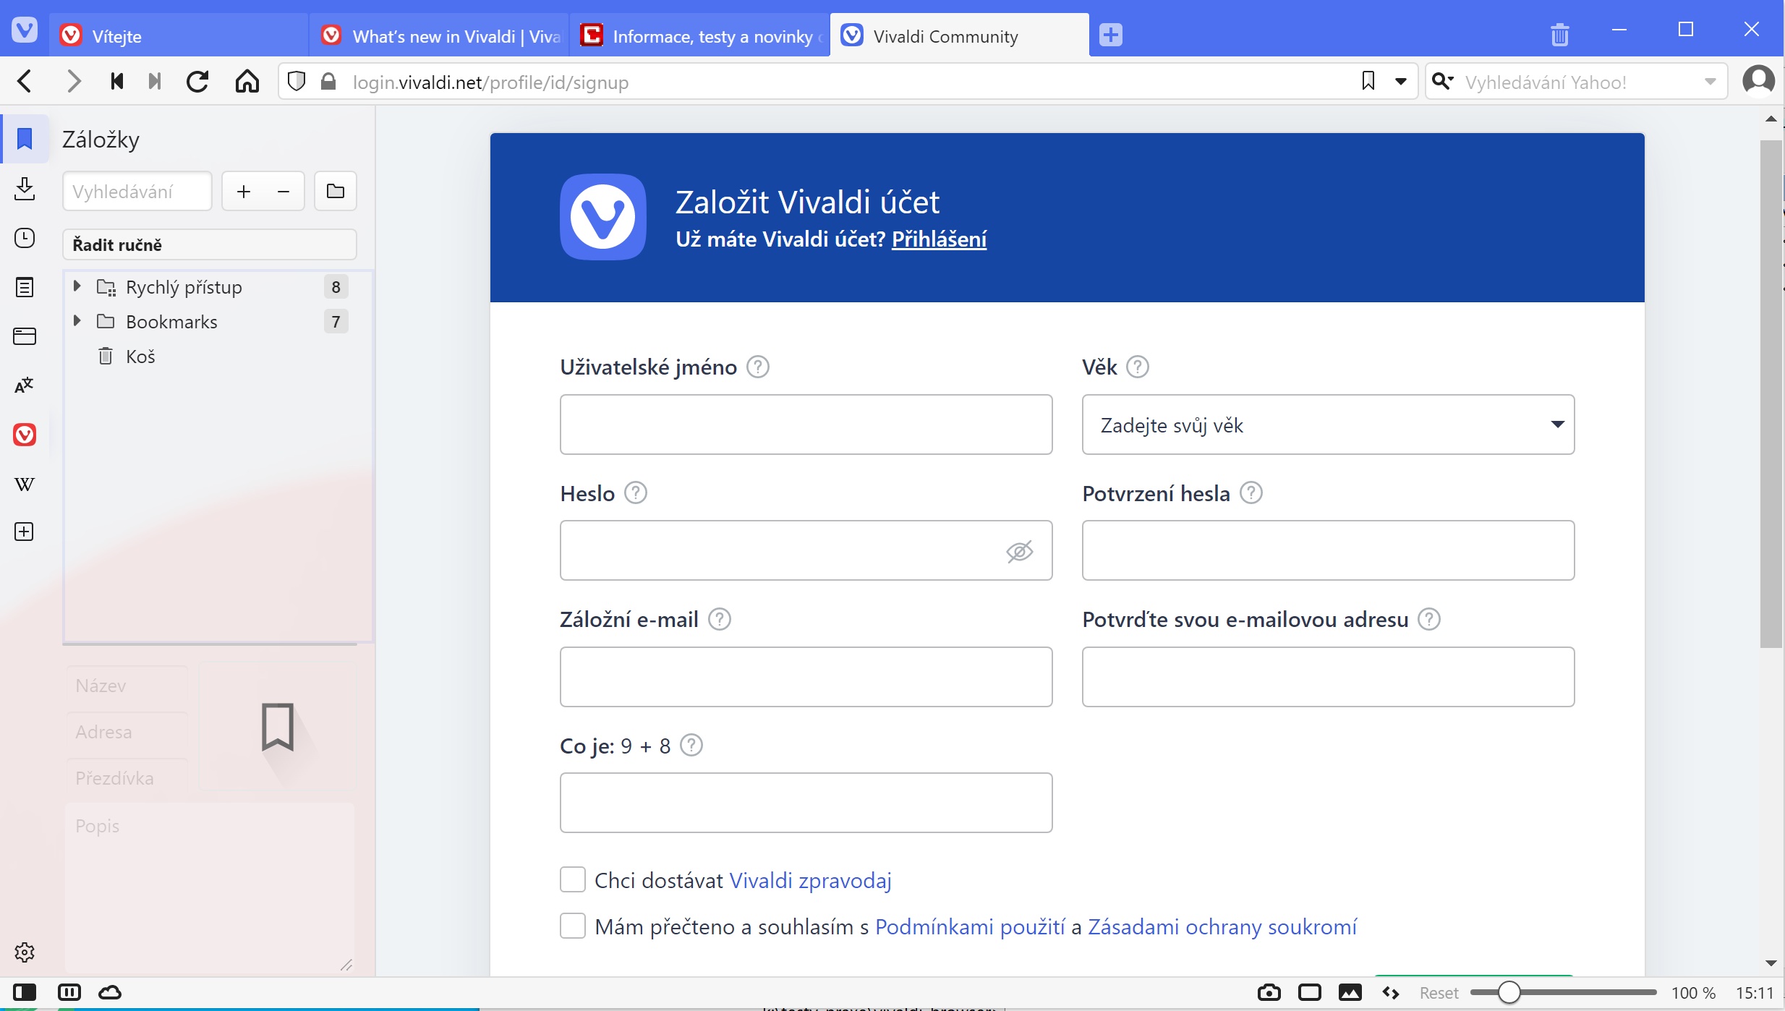
Task: Click the tab tiling icon
Action: 69,992
